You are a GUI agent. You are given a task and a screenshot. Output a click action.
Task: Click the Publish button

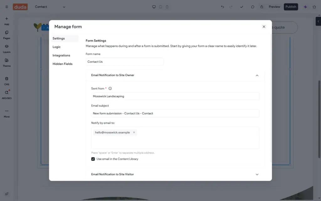pyautogui.click(x=291, y=7)
